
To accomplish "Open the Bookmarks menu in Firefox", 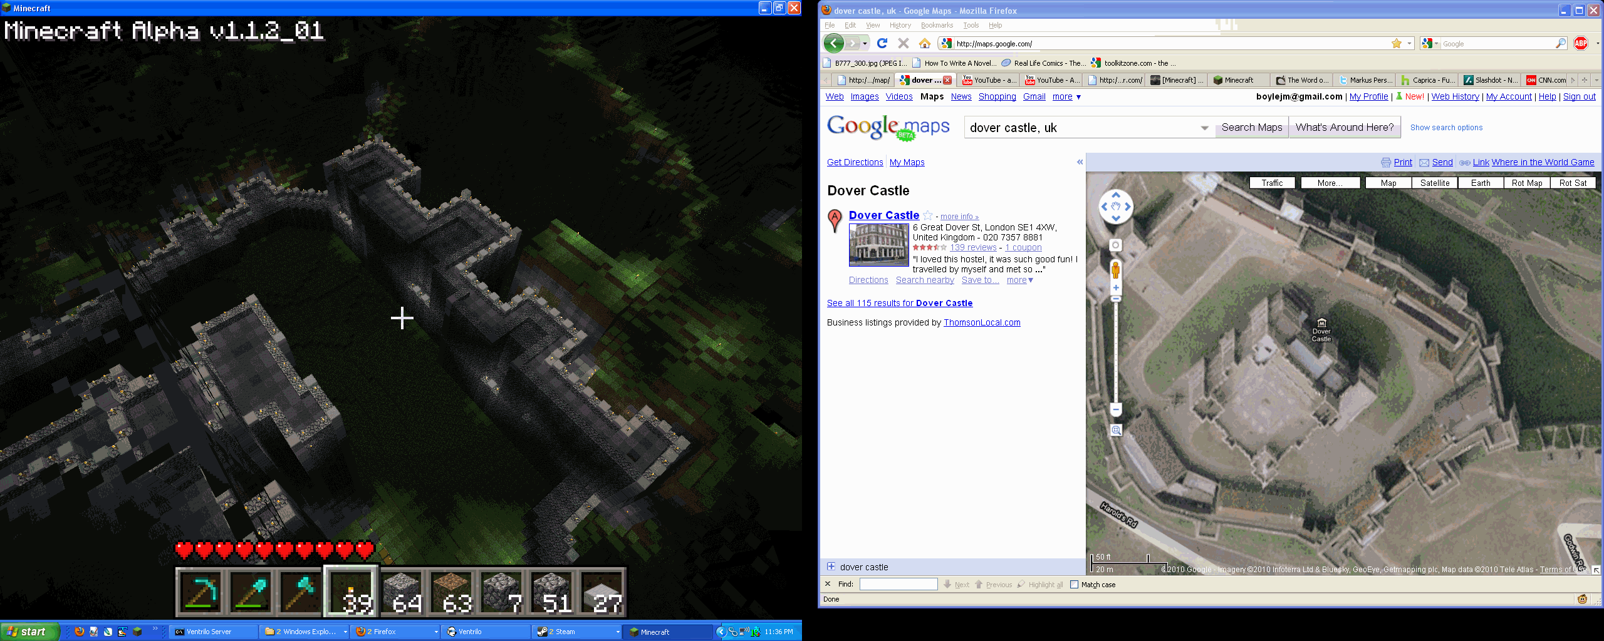I will (x=937, y=25).
